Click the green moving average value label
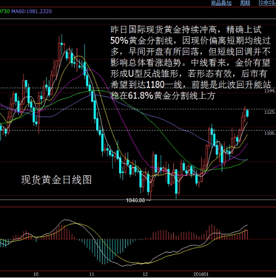Image resolution: width=276 pixels, height=278 pixels. [5, 11]
